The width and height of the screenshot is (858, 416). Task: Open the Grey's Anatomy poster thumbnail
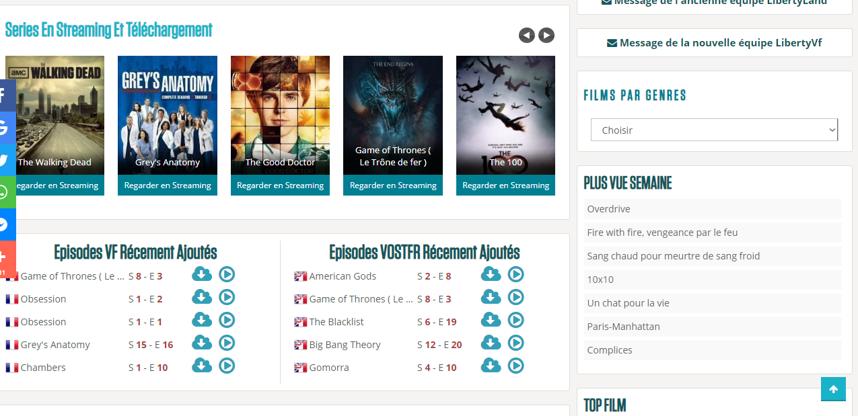(168, 116)
